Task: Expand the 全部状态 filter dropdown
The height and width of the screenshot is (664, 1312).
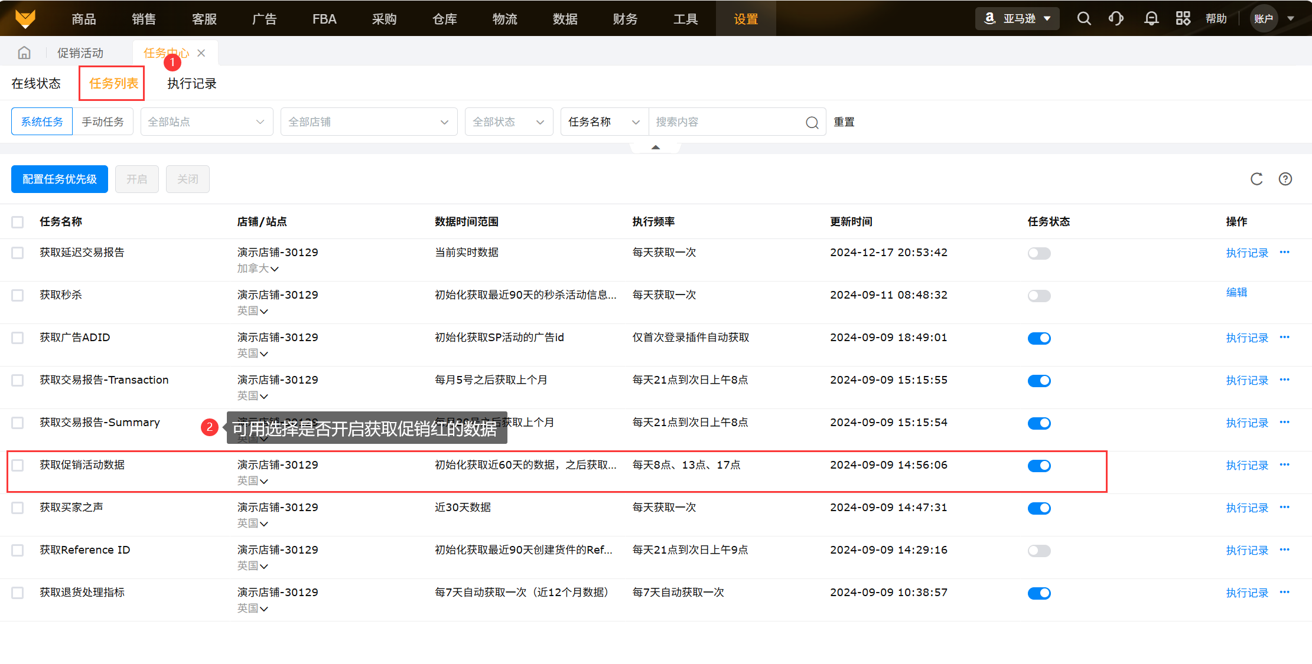Action: click(508, 122)
